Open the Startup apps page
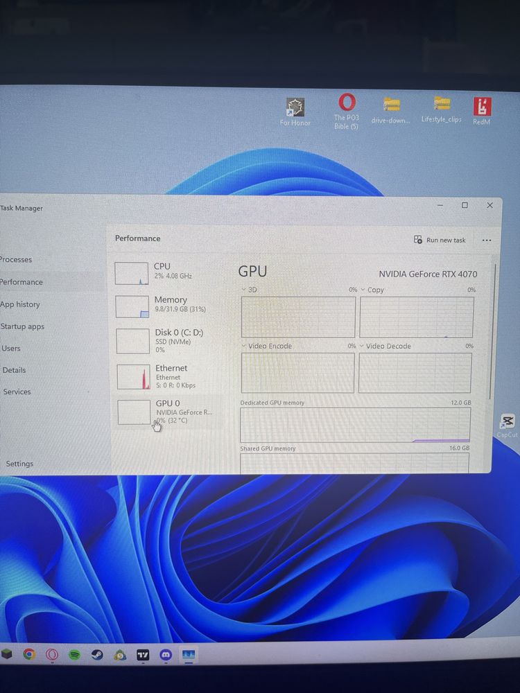 tap(22, 326)
